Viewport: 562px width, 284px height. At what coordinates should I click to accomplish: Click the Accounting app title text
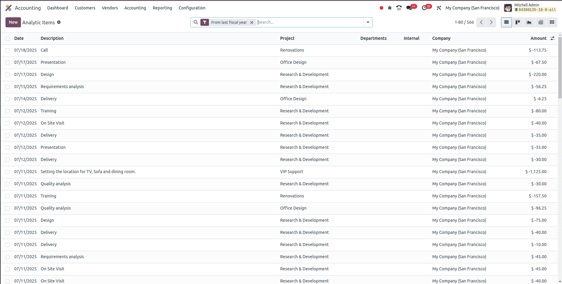tap(28, 8)
